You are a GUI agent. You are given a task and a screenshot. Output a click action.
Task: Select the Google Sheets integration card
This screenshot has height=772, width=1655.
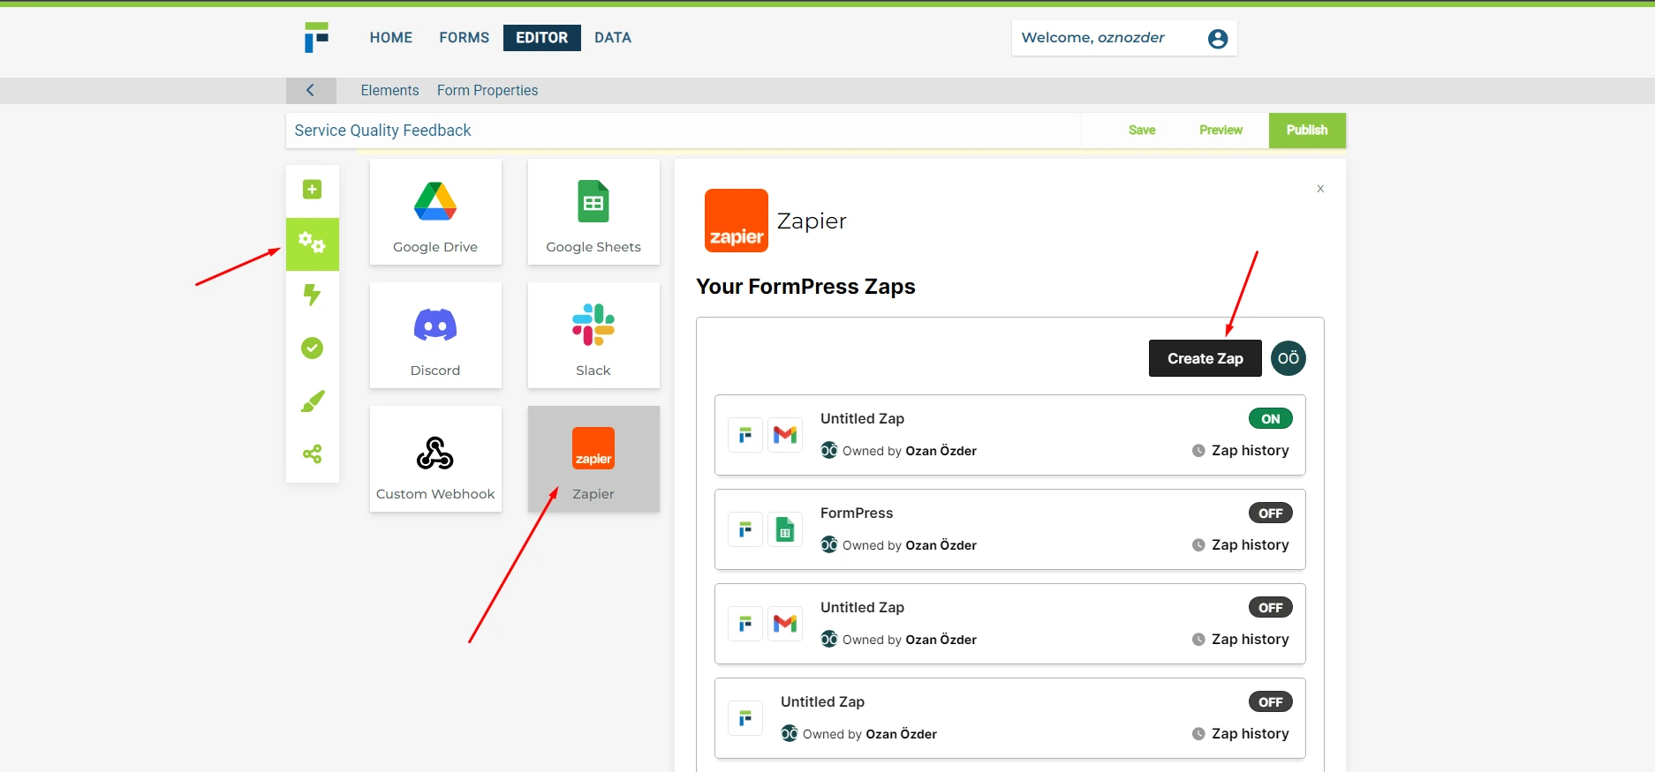pos(593,212)
